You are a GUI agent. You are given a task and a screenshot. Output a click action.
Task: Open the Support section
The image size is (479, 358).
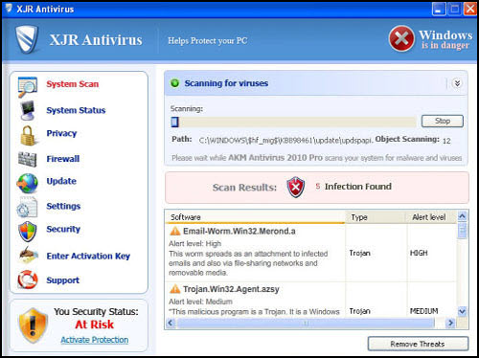coord(63,280)
